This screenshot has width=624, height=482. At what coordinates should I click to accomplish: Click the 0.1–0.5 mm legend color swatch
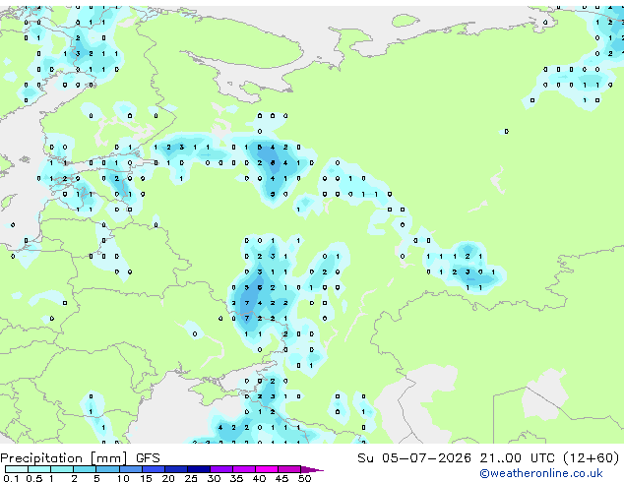coord(17,469)
